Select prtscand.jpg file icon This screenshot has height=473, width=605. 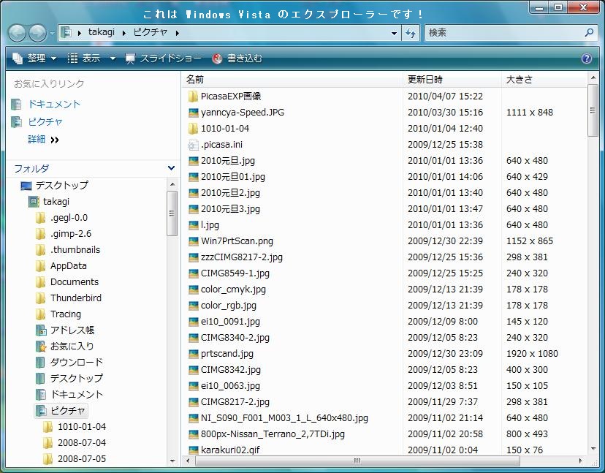pyautogui.click(x=194, y=354)
